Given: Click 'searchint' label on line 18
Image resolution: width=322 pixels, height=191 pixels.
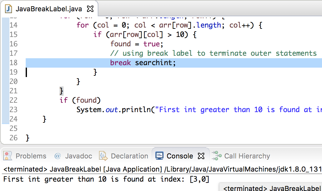Looking at the screenshot, I should [153, 63].
